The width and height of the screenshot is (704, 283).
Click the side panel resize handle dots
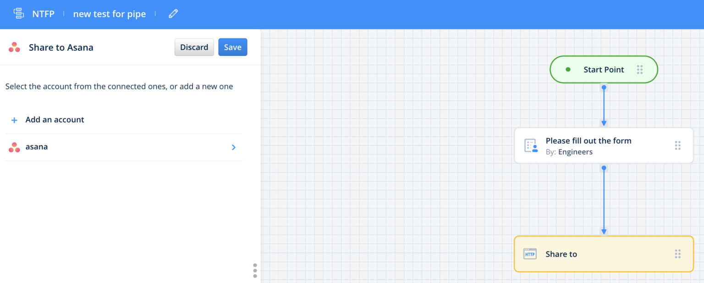click(x=255, y=270)
